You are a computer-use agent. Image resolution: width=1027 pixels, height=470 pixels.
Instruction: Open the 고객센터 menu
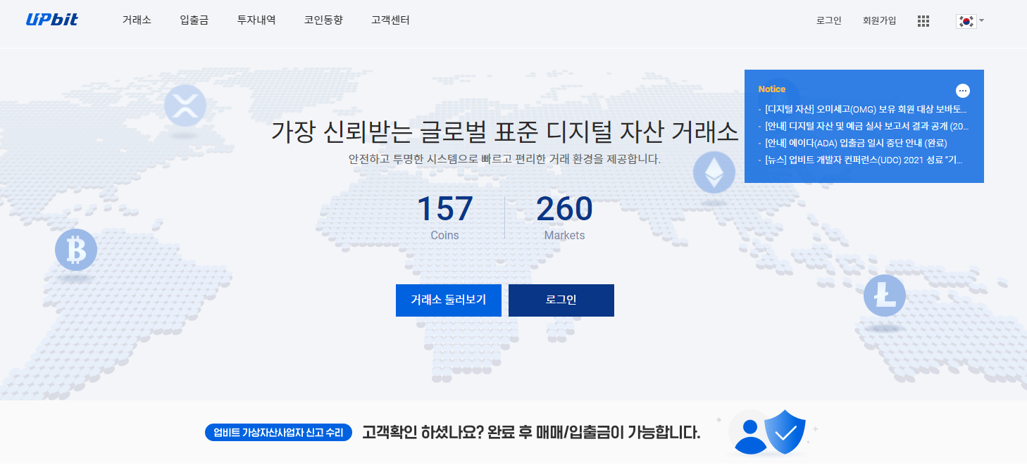[390, 20]
